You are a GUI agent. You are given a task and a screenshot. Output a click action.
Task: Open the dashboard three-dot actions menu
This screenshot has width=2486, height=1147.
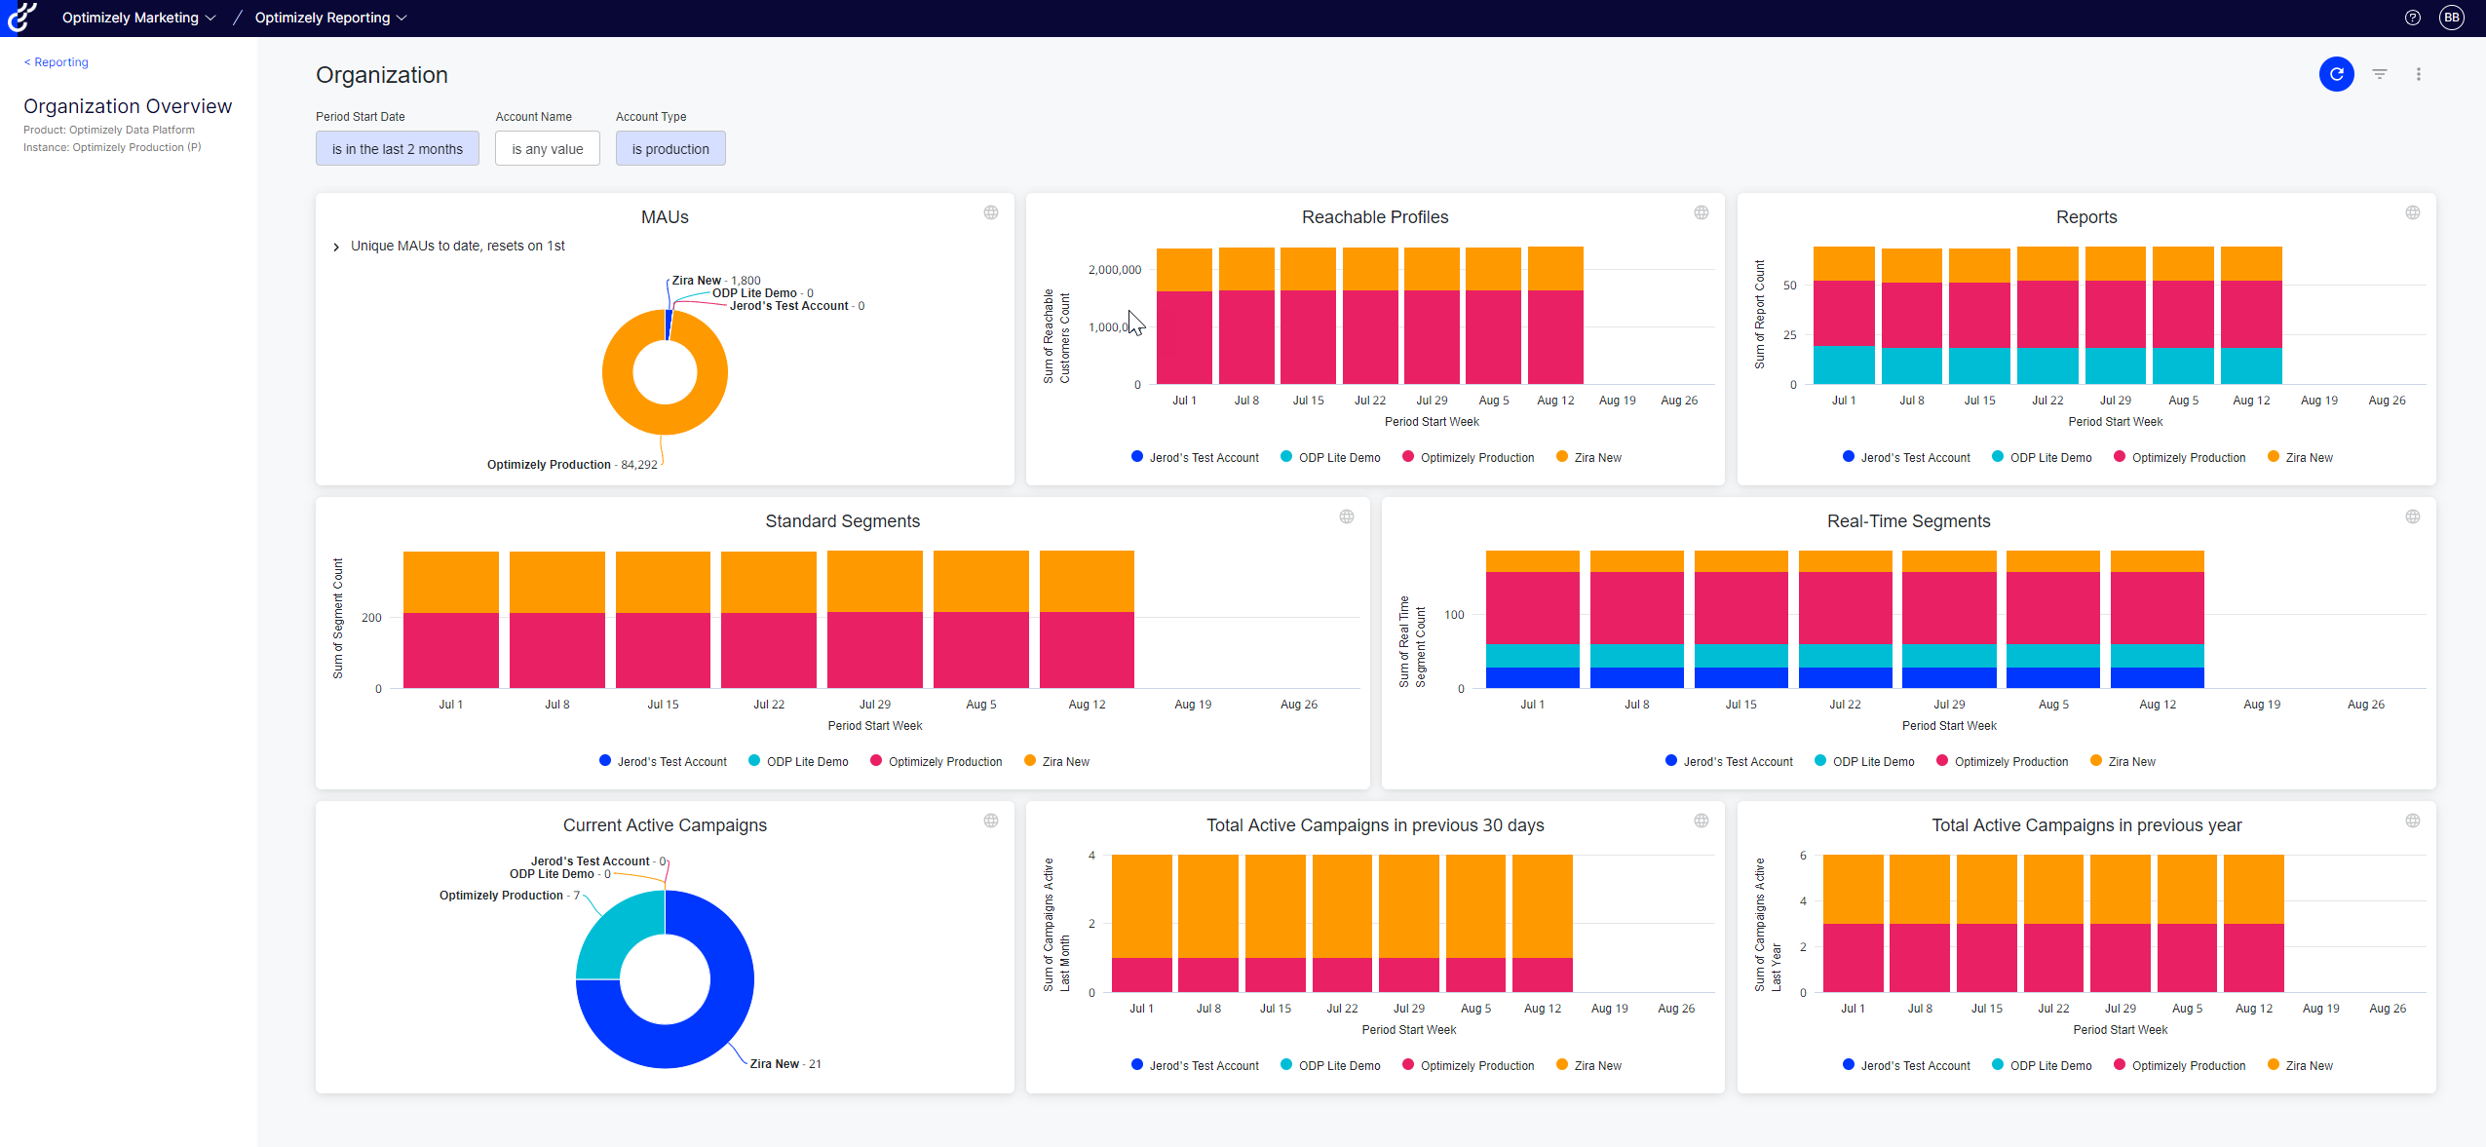[x=2418, y=74]
